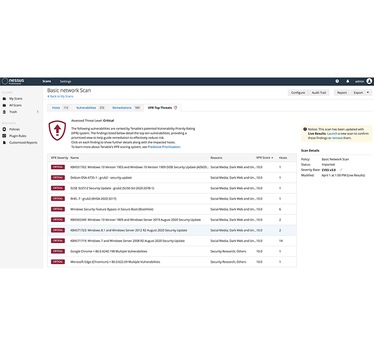Click the Reasons column header
The width and height of the screenshot is (374, 346).
coord(216,158)
